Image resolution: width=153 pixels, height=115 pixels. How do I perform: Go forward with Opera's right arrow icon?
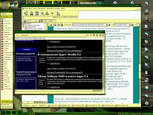pos(52,13)
